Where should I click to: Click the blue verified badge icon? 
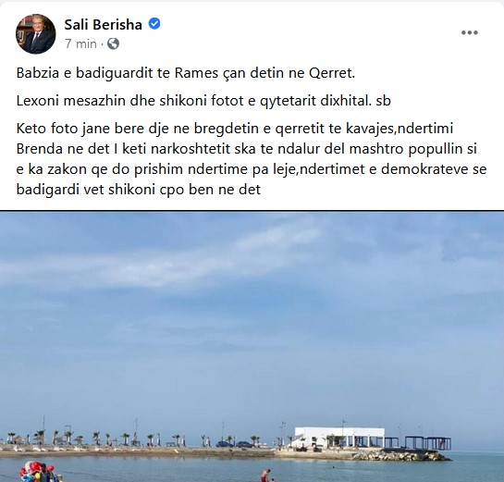coord(154,24)
